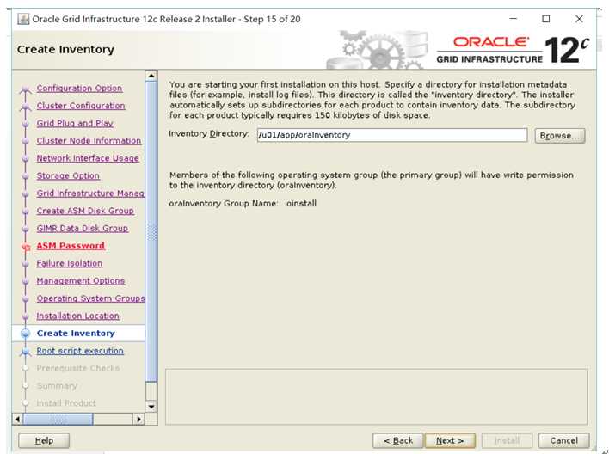The width and height of the screenshot is (609, 454).
Task: Browse for an inventory directory
Action: tap(560, 136)
